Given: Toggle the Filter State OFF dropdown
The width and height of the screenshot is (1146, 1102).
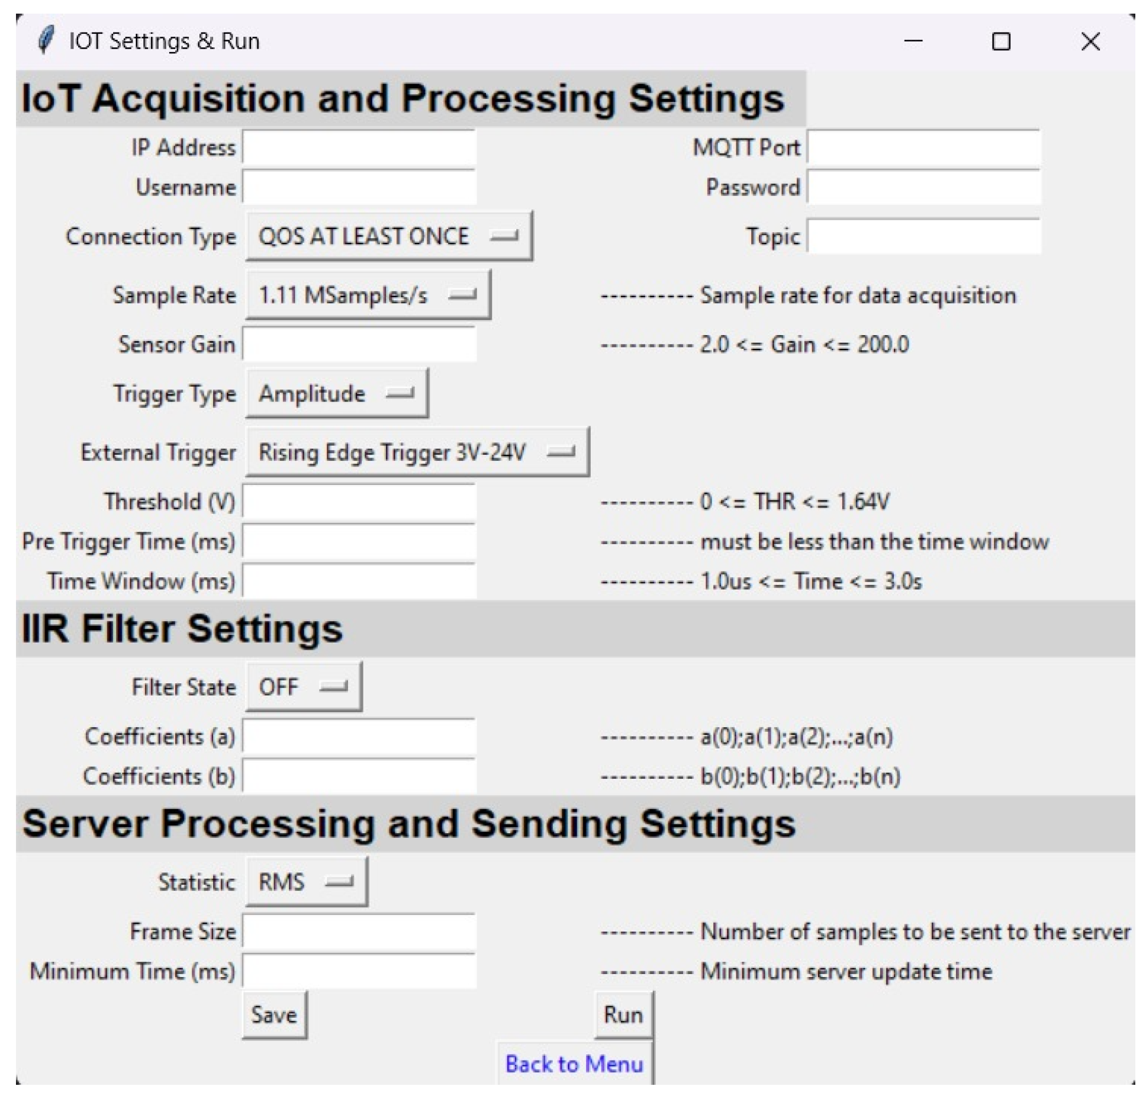Looking at the screenshot, I should 303,687.
